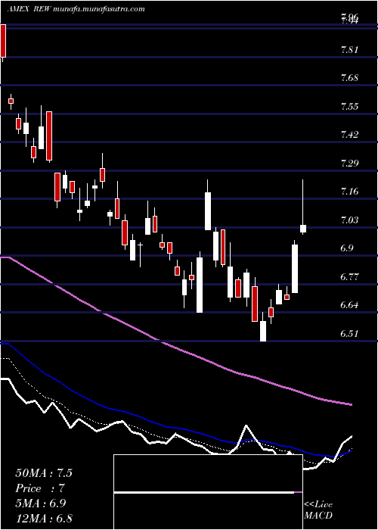Click the 7.03 price axis label

(349, 220)
